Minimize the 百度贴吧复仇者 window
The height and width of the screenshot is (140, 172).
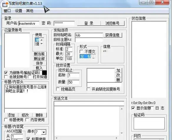click(143, 2)
